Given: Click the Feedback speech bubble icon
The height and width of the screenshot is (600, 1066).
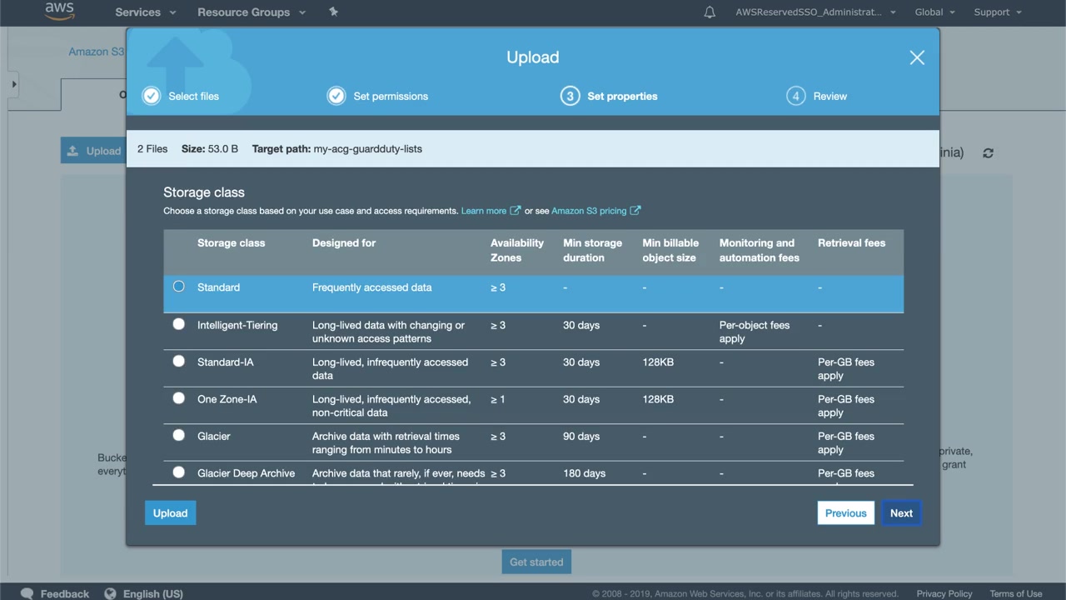Looking at the screenshot, I should tap(27, 593).
